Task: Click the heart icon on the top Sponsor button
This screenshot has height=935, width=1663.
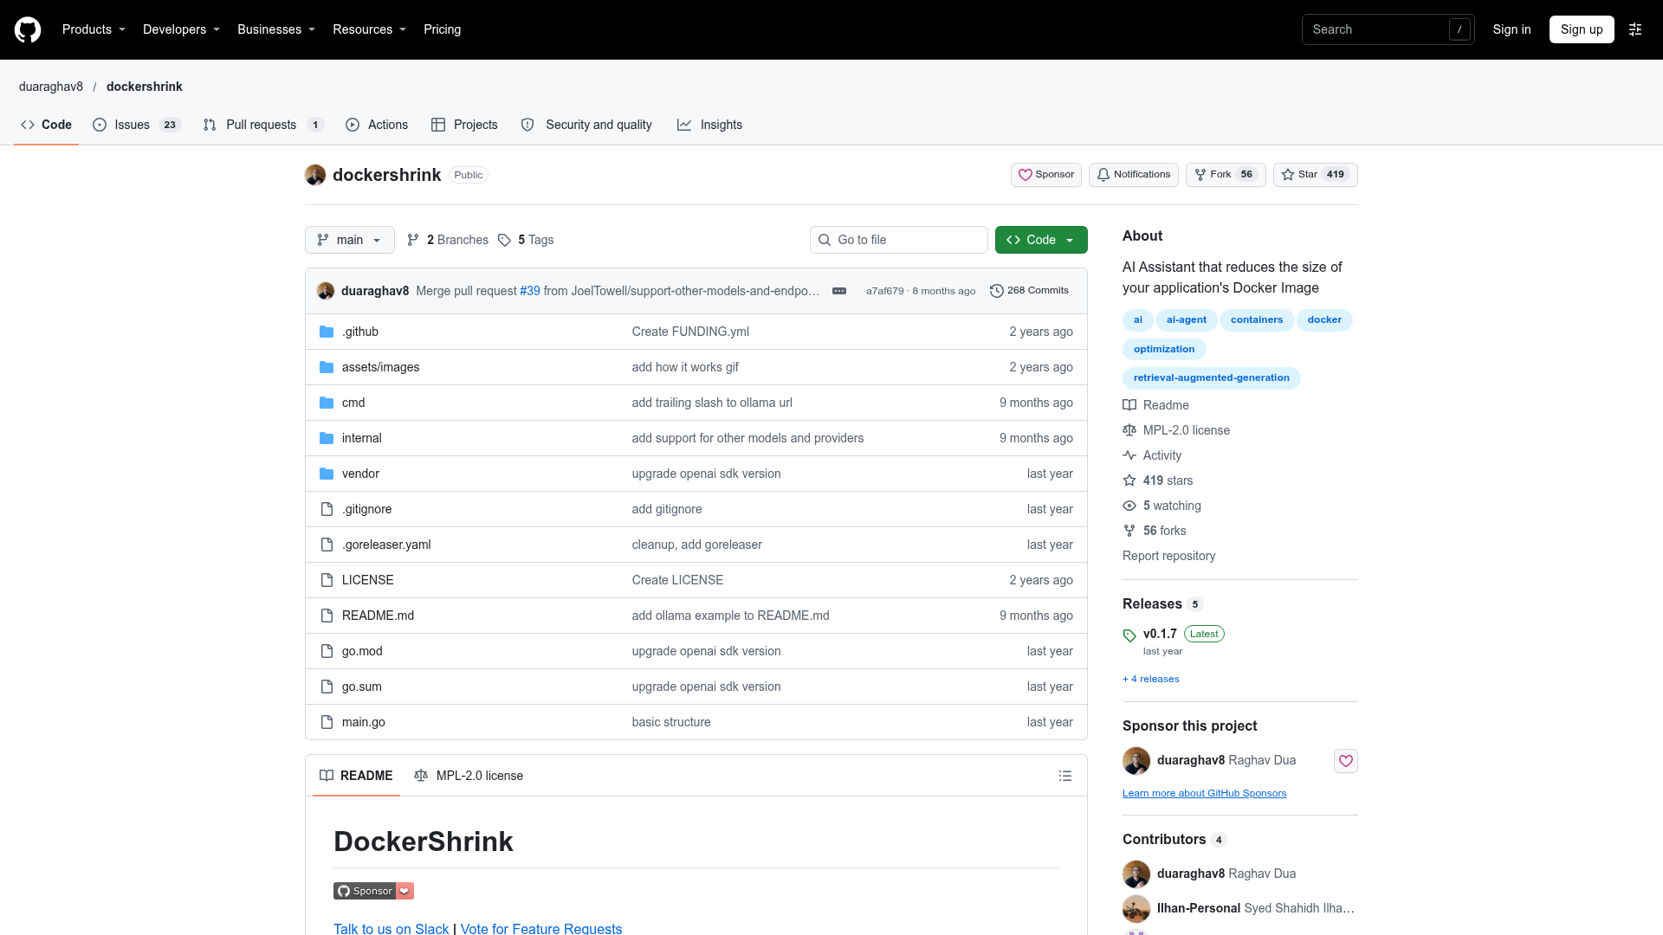Action: 1026,175
